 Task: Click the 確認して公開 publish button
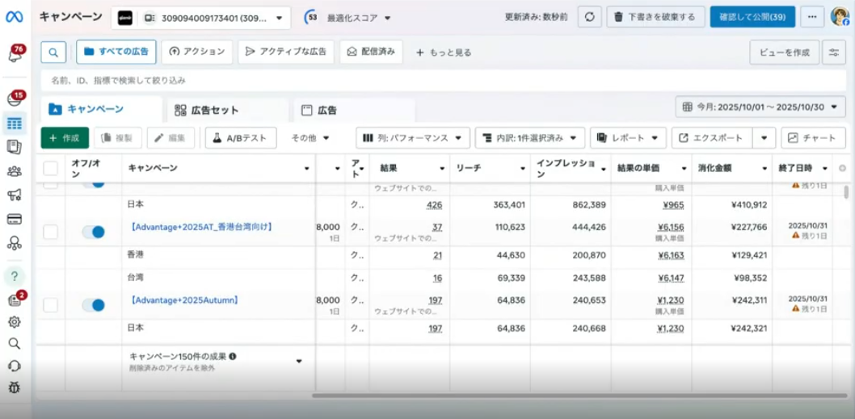coord(752,17)
